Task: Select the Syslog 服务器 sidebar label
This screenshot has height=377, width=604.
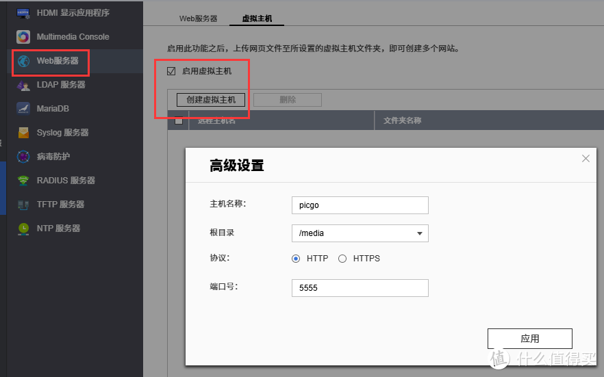Action: (x=63, y=133)
